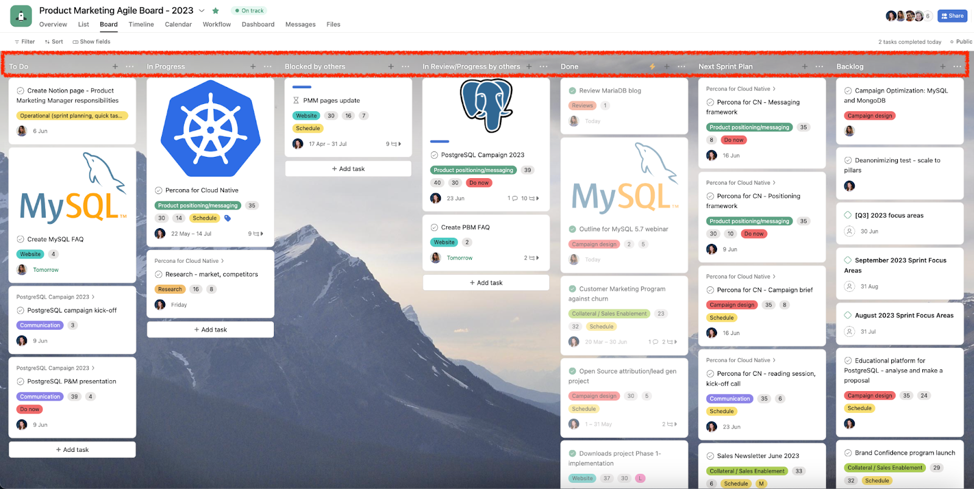Image resolution: width=974 pixels, height=489 pixels.
Task: Expand subtasks of Create PBM FAQ
Action: 531,258
